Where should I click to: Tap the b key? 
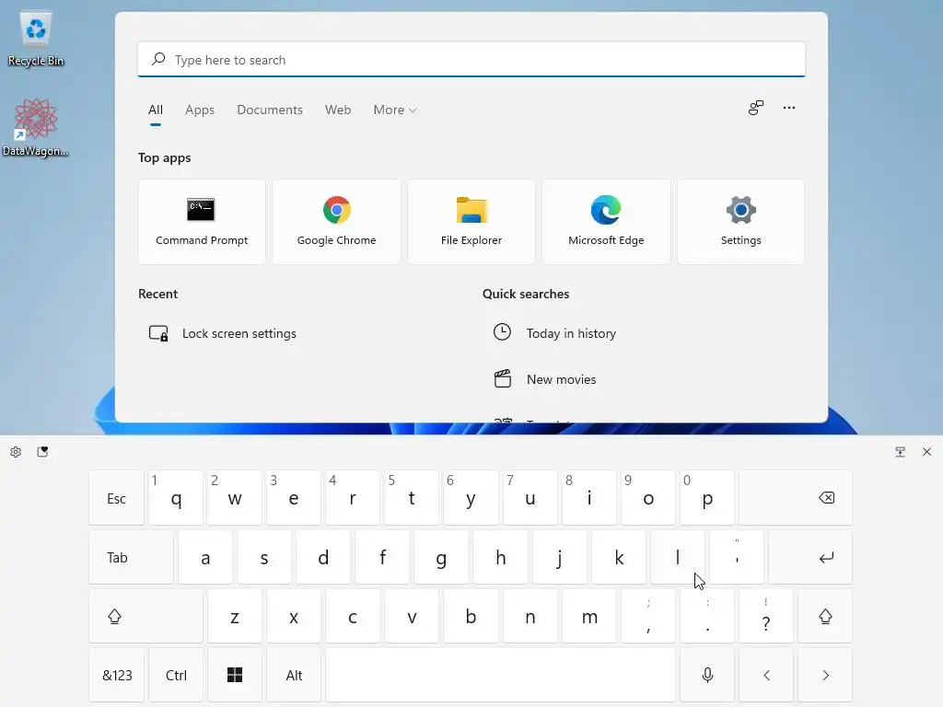pyautogui.click(x=471, y=616)
